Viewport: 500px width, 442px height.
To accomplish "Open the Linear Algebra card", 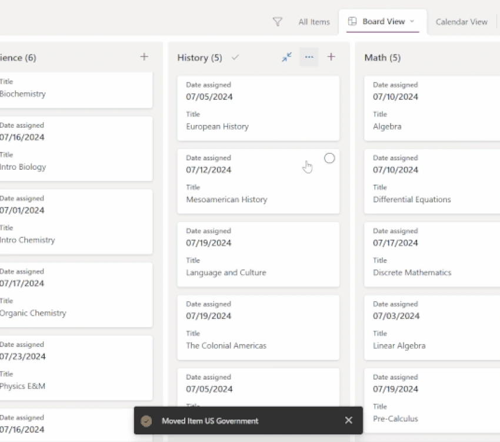I will [432, 328].
